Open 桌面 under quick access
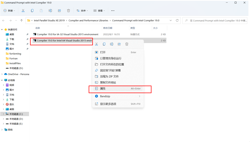The width and height of the screenshot is (250, 142). click(12, 34)
